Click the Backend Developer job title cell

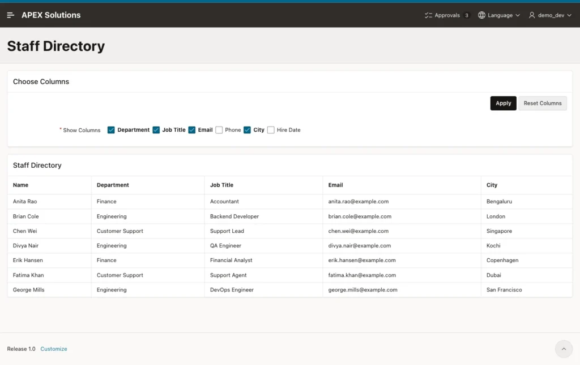point(263,216)
